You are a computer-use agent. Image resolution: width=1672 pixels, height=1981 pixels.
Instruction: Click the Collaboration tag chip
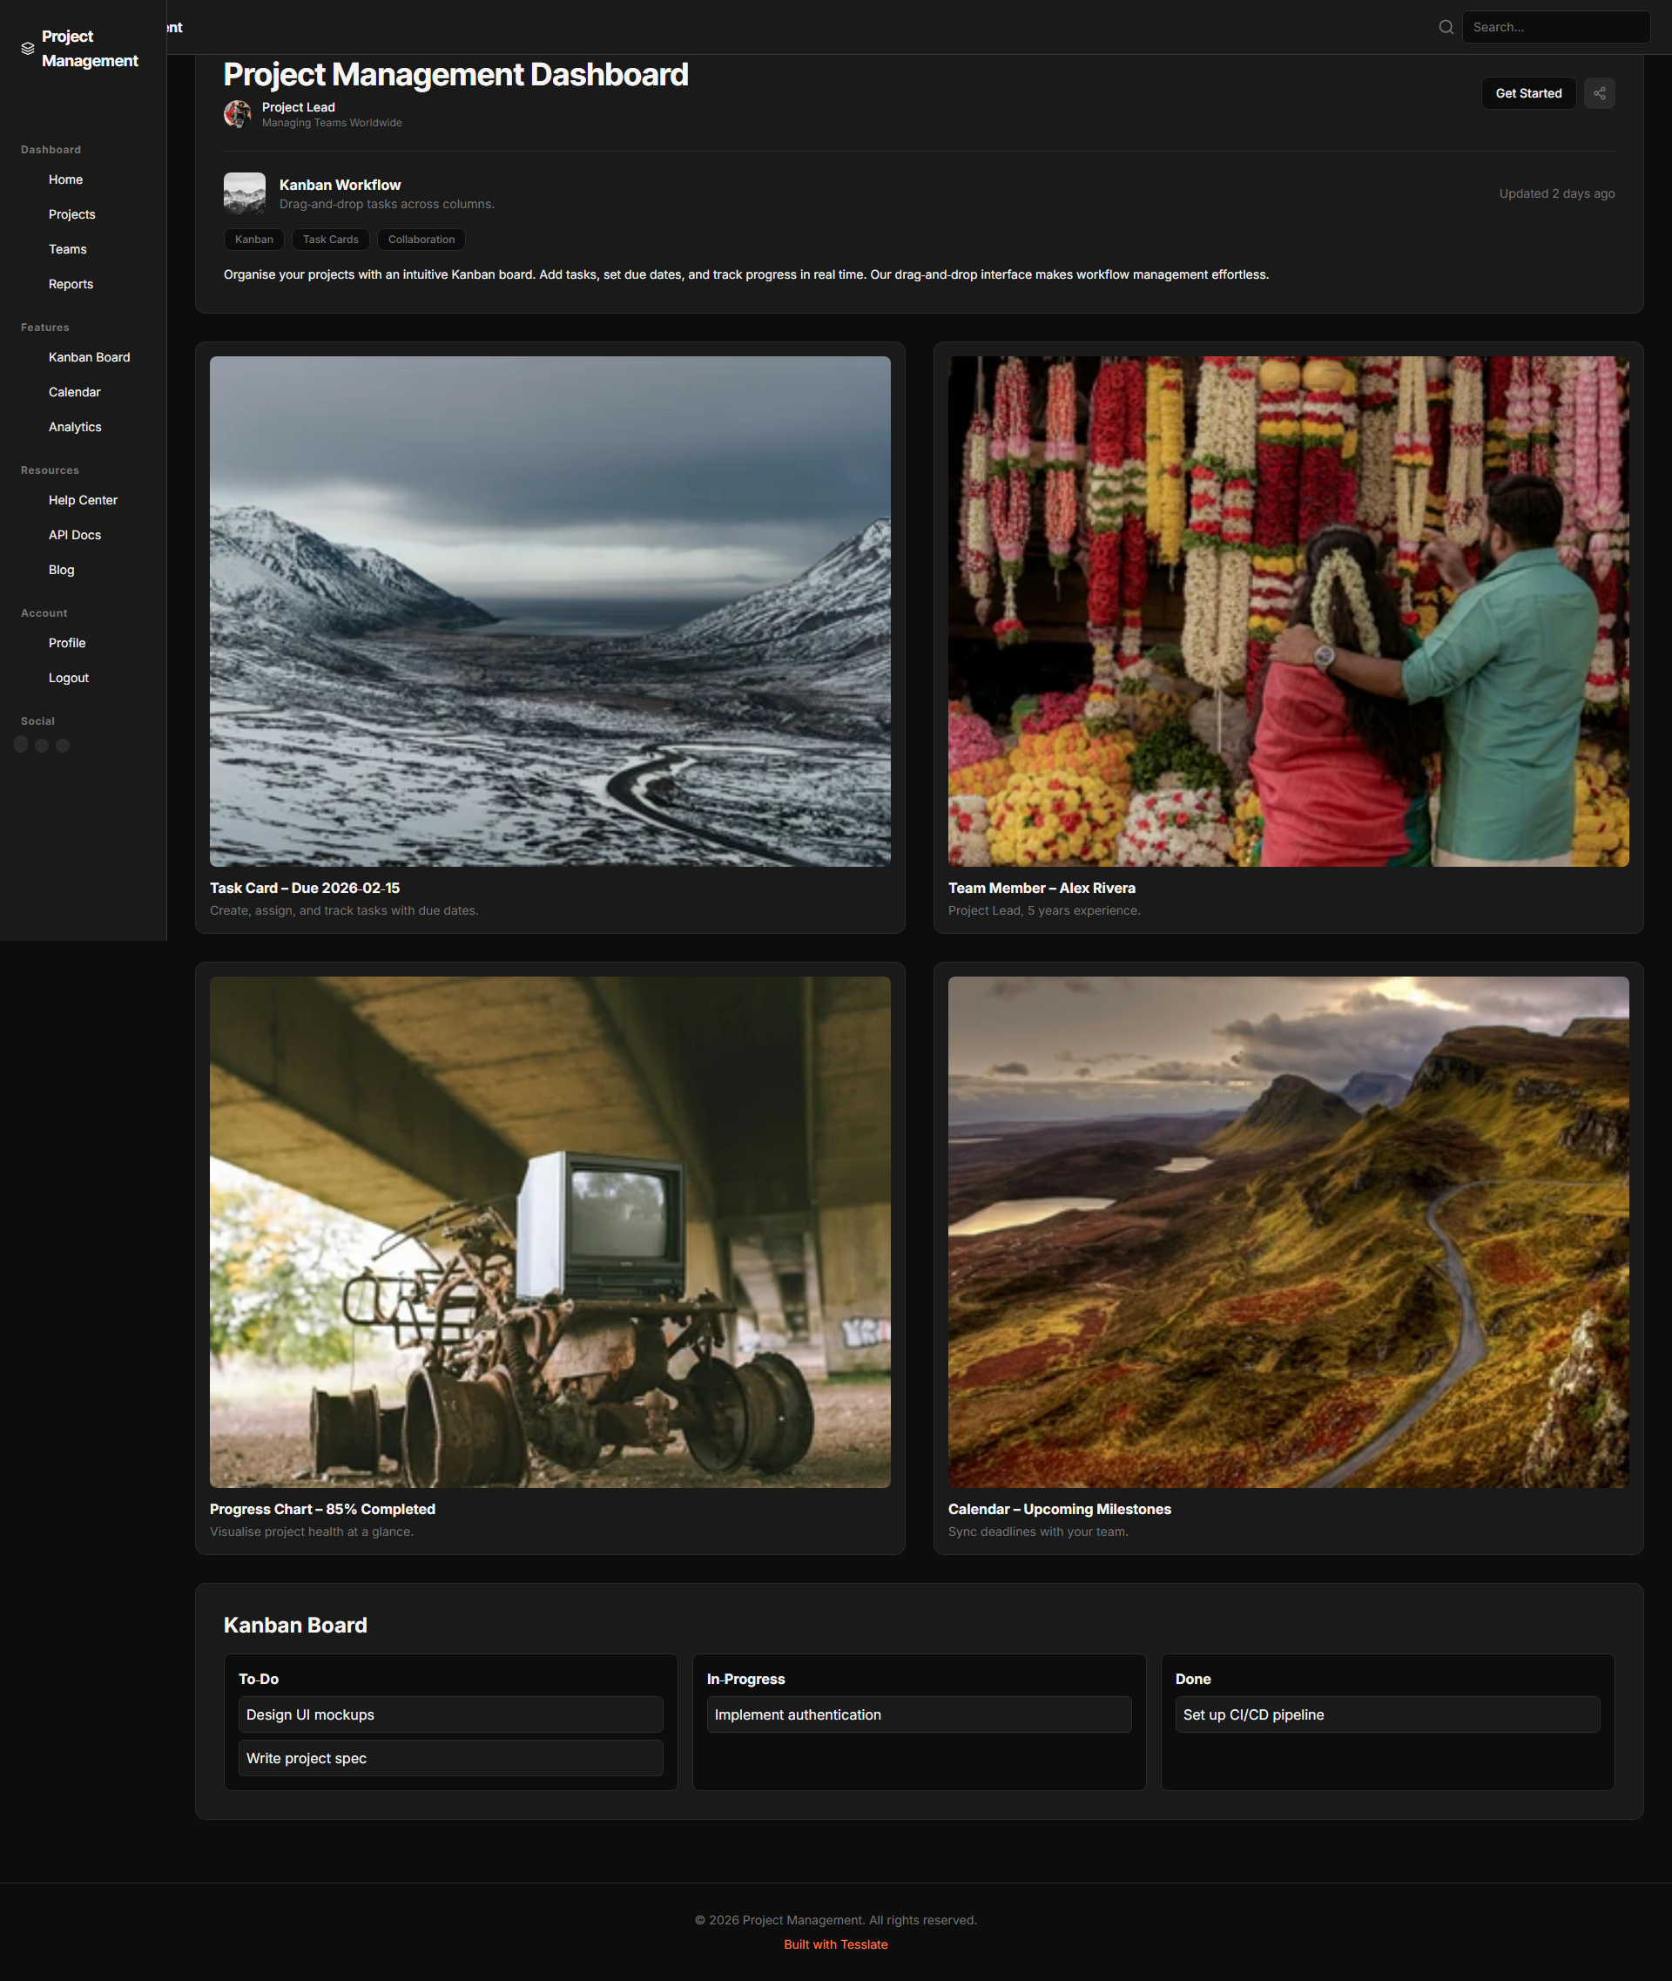[x=421, y=239]
